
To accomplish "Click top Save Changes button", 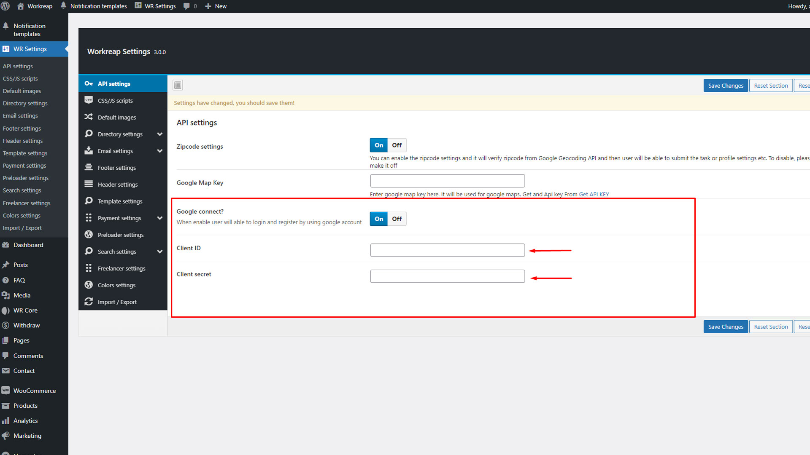I will (725, 86).
